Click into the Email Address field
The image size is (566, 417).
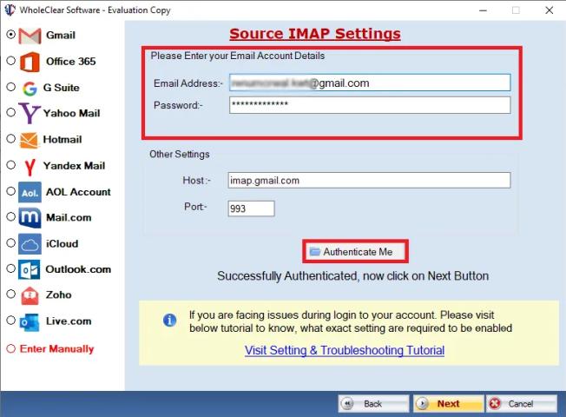coord(369,83)
